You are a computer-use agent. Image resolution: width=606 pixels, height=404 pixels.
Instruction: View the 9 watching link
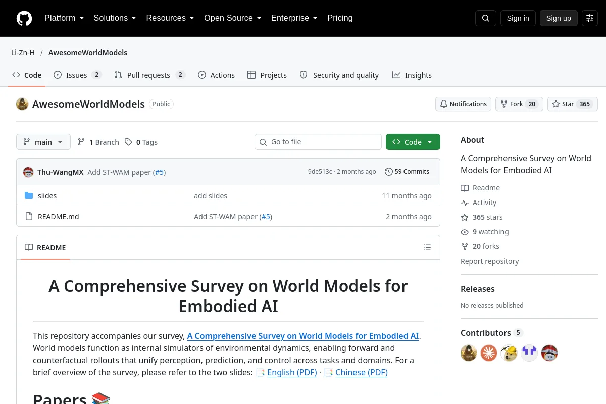coord(485,232)
